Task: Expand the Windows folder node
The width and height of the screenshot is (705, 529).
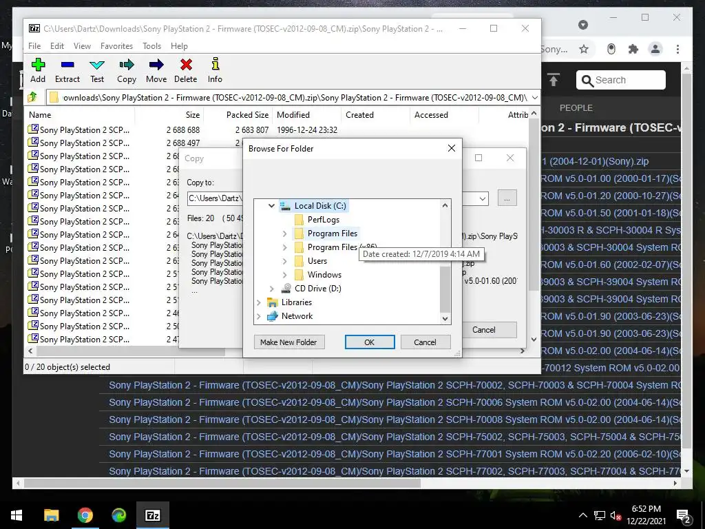Action: tap(284, 275)
